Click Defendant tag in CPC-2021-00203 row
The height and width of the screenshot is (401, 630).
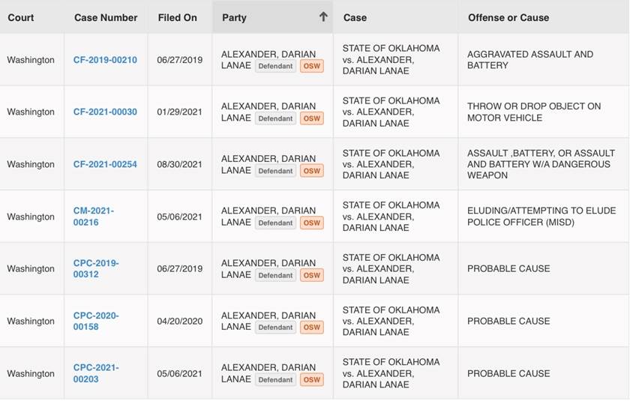click(x=275, y=380)
